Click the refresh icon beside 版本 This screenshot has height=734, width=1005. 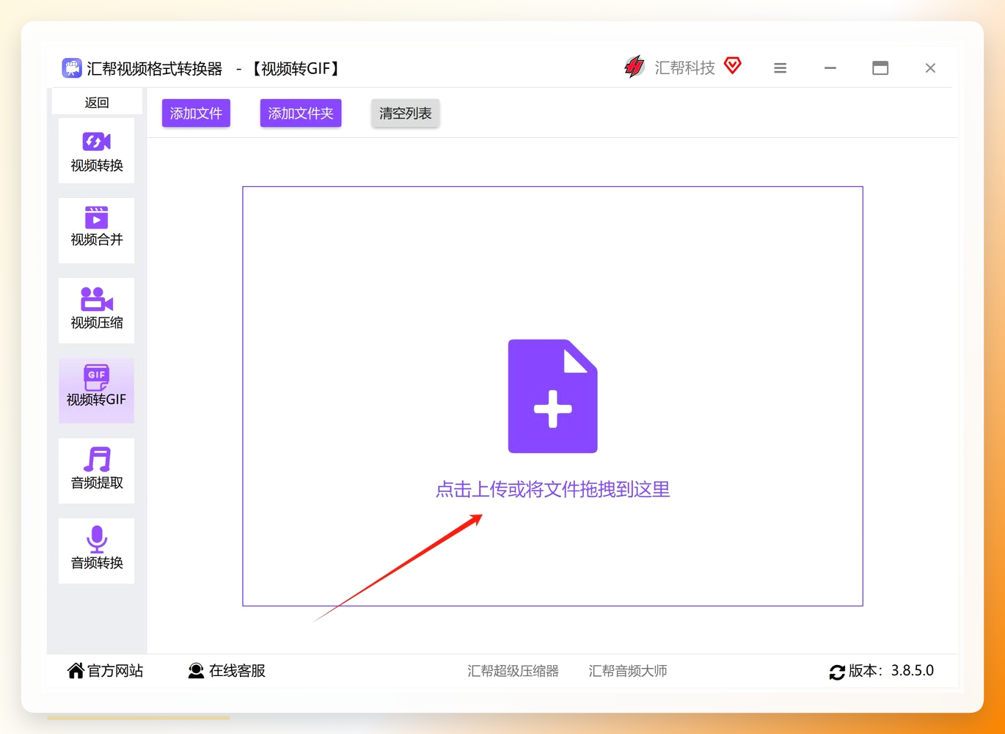click(x=837, y=672)
